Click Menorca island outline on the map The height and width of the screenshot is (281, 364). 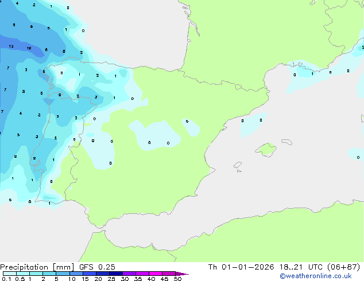click(x=286, y=142)
